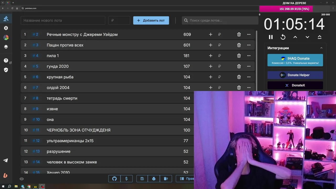Click plus on крупная рыба row
The height and width of the screenshot is (189, 336).
pyautogui.click(x=211, y=77)
